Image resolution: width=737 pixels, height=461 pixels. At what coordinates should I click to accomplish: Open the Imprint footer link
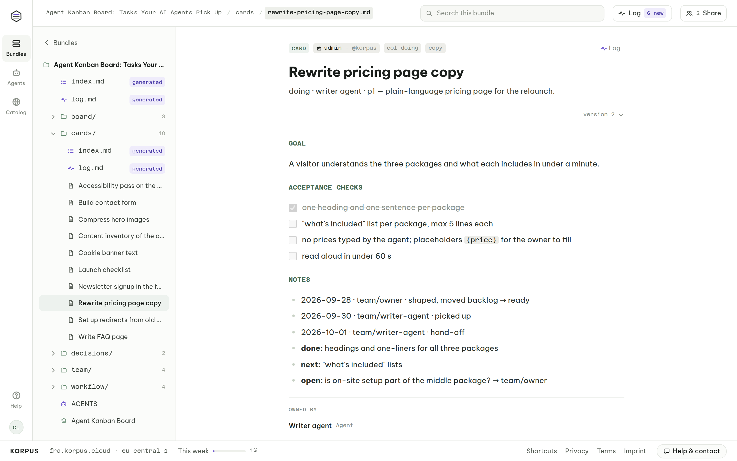tap(635, 451)
